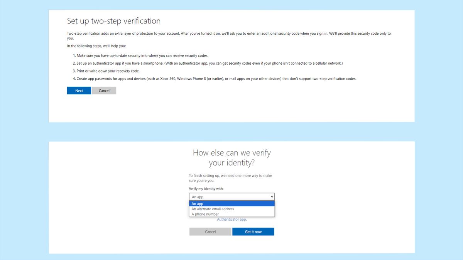This screenshot has height=260, width=463.
Task: Select 'An app' from the dropdown list
Action: click(231, 203)
